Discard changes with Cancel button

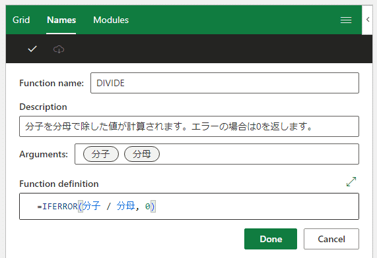pos(331,239)
